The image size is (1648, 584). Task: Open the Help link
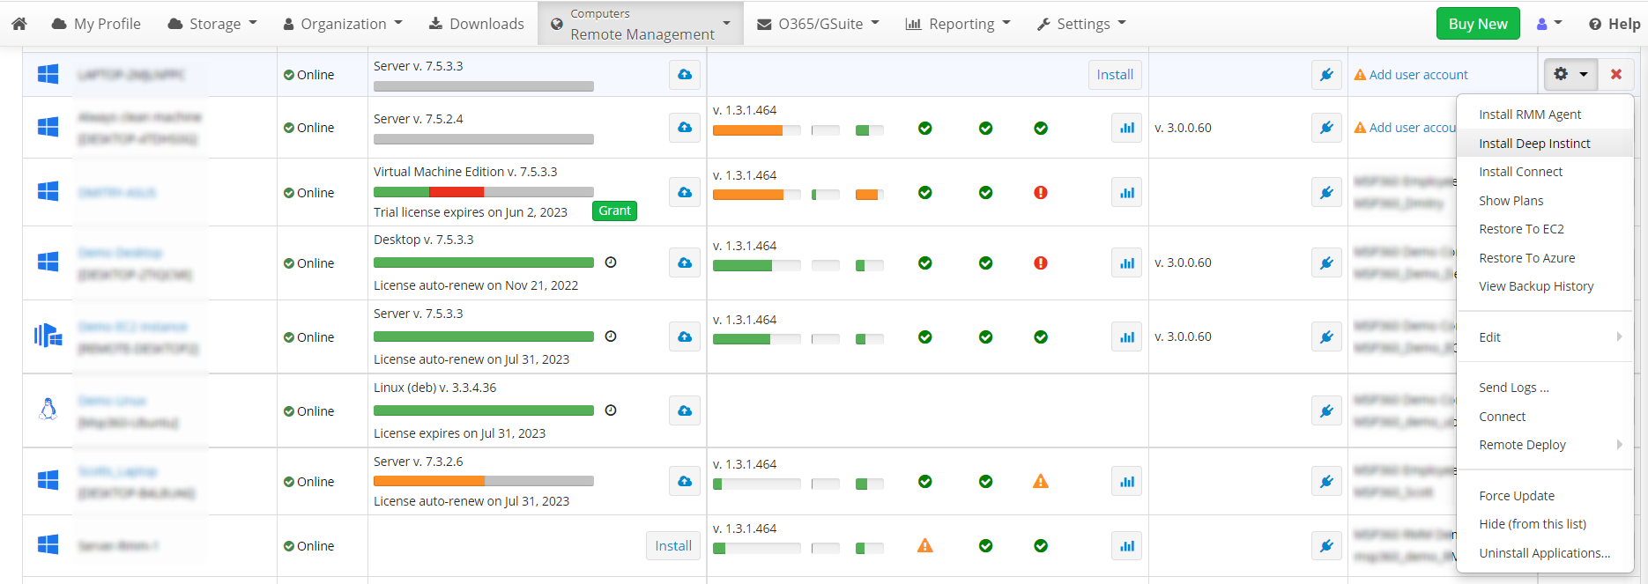click(x=1615, y=24)
